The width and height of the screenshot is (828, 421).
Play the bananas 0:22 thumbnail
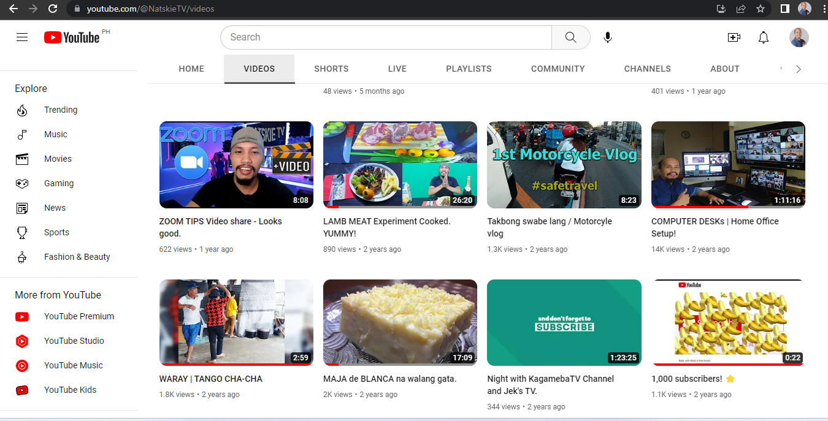click(728, 323)
